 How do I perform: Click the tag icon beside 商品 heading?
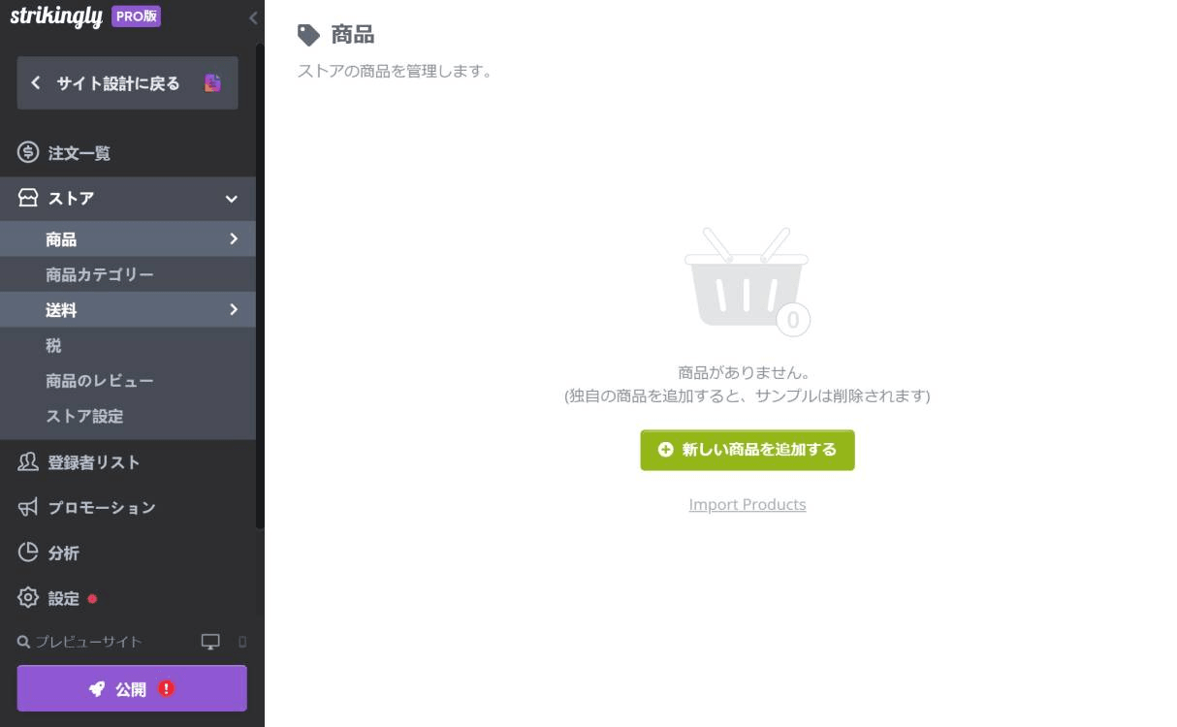[x=307, y=34]
